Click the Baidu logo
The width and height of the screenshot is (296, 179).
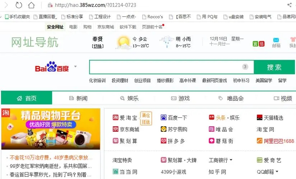pos(52,67)
